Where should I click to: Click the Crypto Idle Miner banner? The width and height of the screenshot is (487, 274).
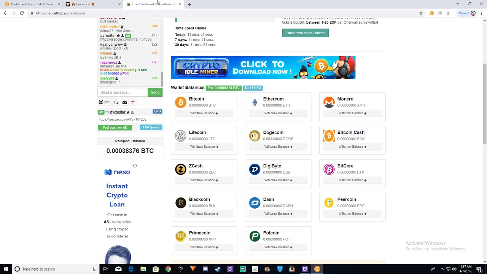pos(263,68)
